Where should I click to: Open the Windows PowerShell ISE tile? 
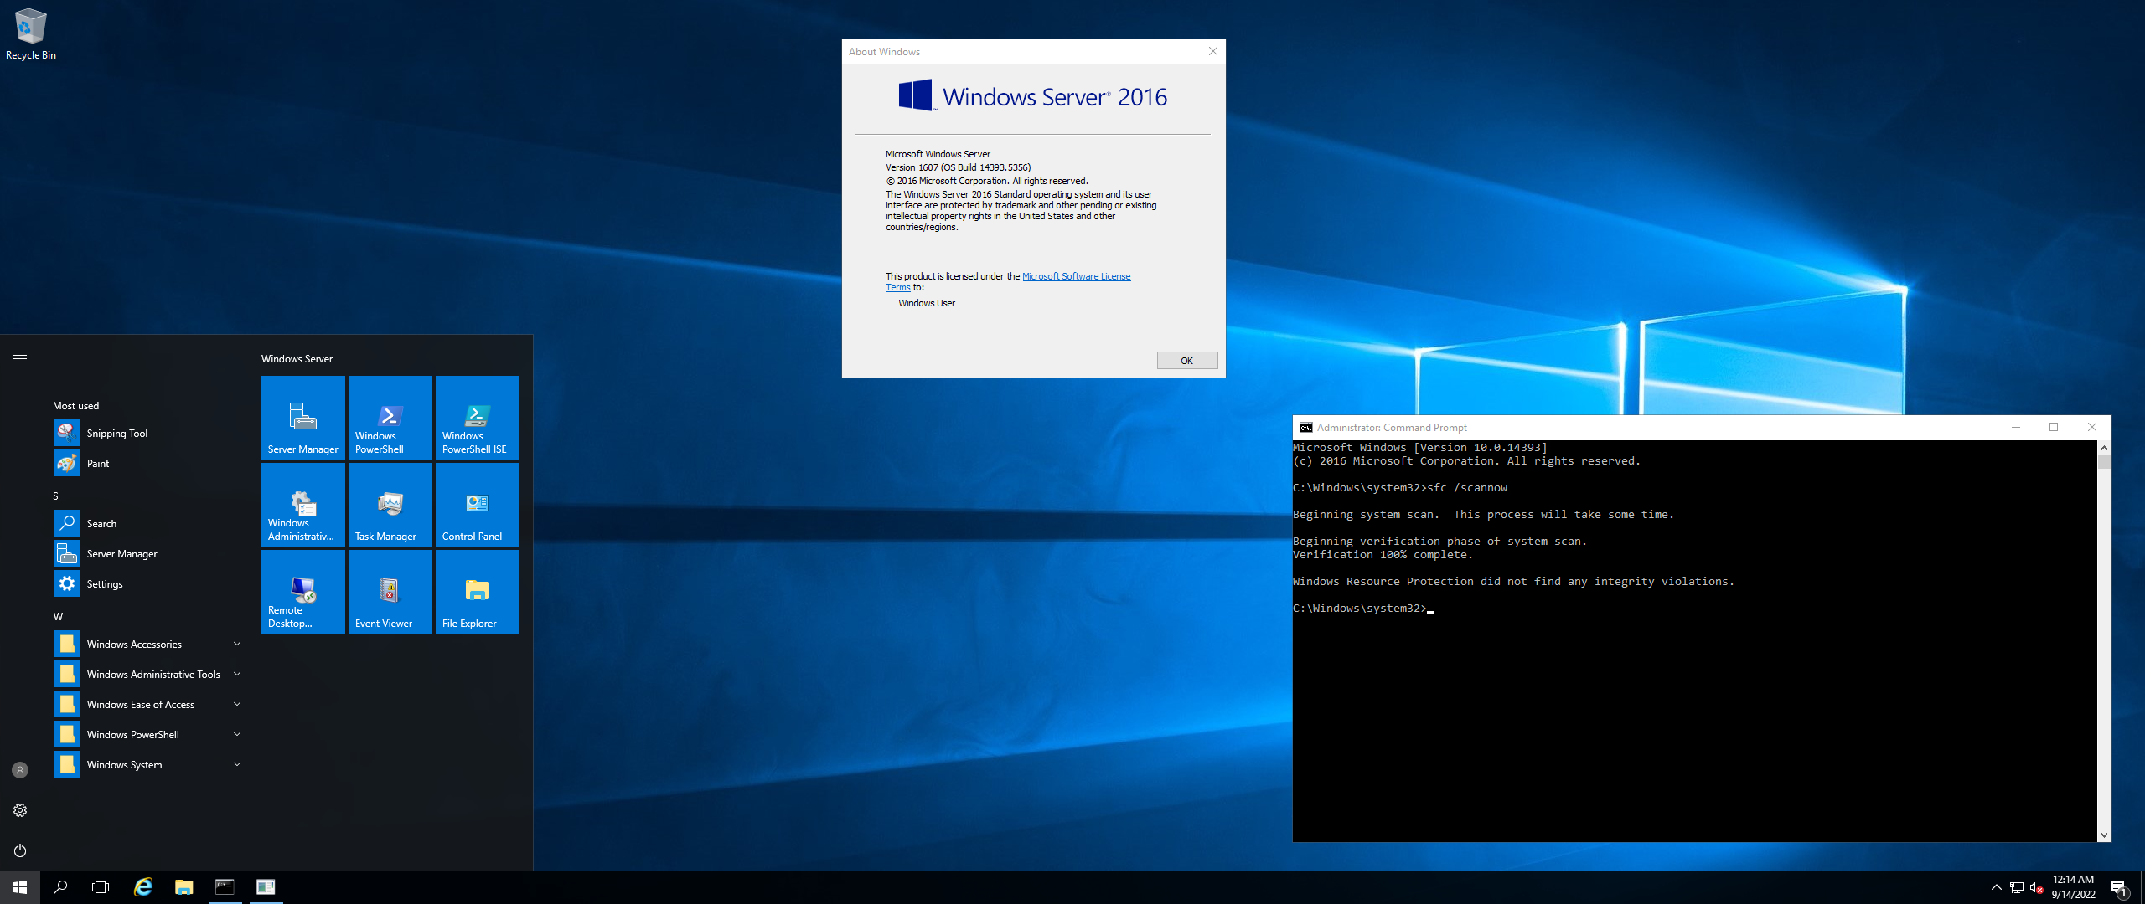477,417
